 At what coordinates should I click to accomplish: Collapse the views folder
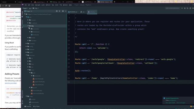pyautogui.click(x=28, y=70)
